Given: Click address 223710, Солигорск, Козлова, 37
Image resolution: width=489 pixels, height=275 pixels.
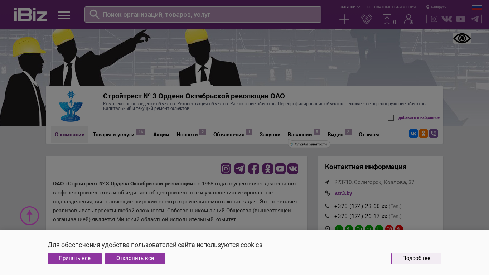Looking at the screenshot, I should [374, 182].
